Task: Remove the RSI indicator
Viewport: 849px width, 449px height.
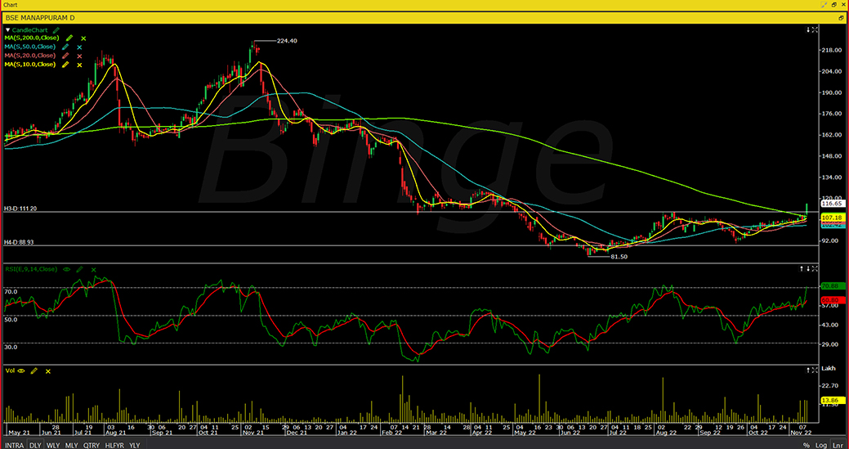Action: [x=94, y=269]
